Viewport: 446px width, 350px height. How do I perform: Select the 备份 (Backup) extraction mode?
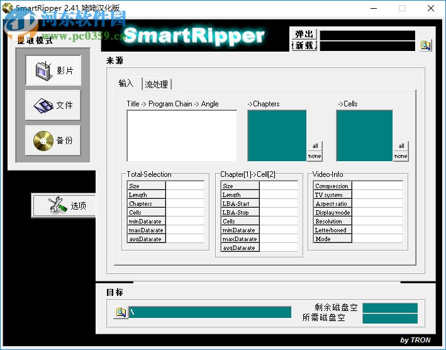click(53, 140)
